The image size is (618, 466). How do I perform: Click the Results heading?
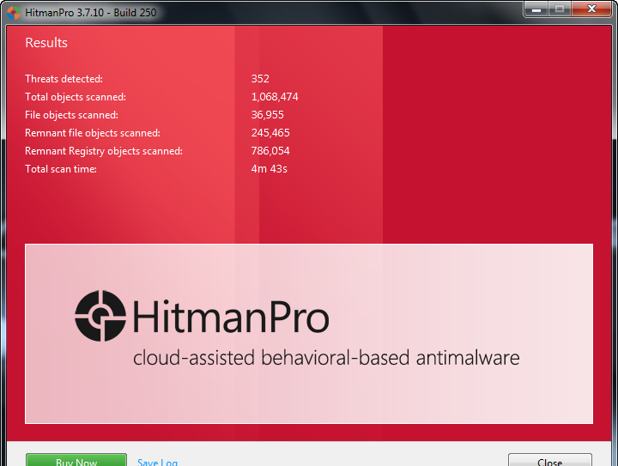(46, 43)
